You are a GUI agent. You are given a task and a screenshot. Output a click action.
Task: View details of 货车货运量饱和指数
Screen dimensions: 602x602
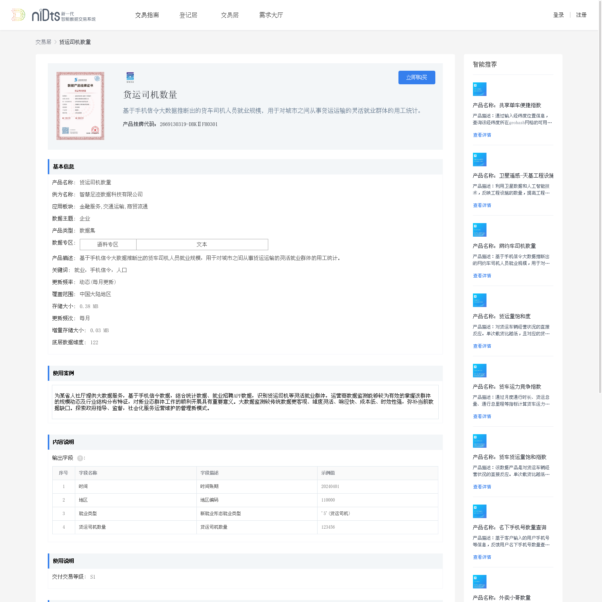482,486
